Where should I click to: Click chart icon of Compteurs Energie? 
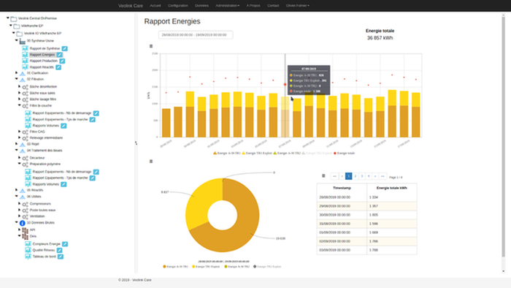28,244
